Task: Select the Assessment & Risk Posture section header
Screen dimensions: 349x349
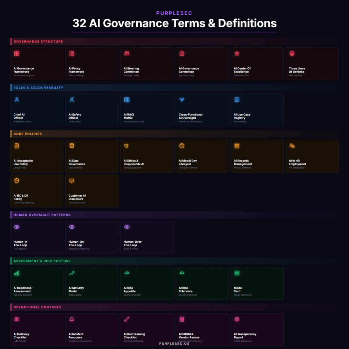Action: [174, 261]
